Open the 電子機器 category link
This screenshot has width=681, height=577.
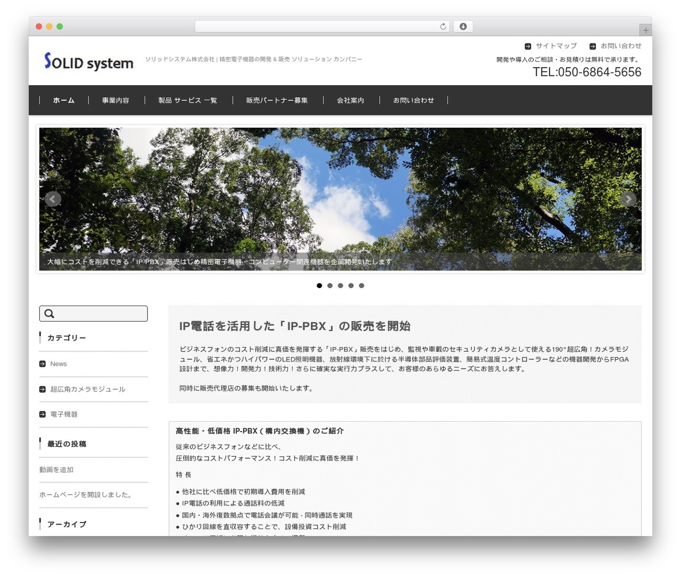[64, 414]
